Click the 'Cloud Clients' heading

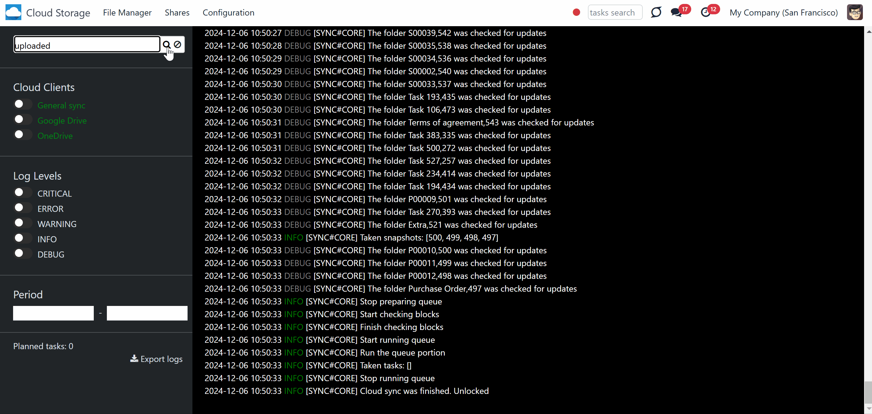tap(44, 87)
